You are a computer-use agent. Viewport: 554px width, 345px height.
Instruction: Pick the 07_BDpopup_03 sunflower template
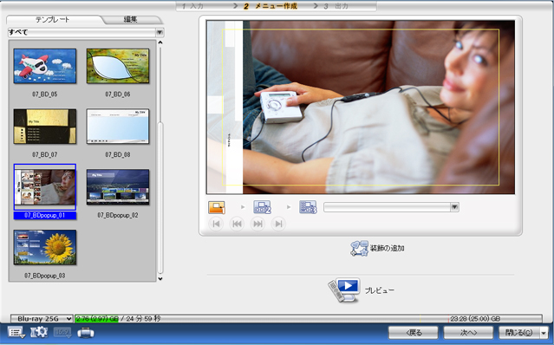tap(45, 248)
